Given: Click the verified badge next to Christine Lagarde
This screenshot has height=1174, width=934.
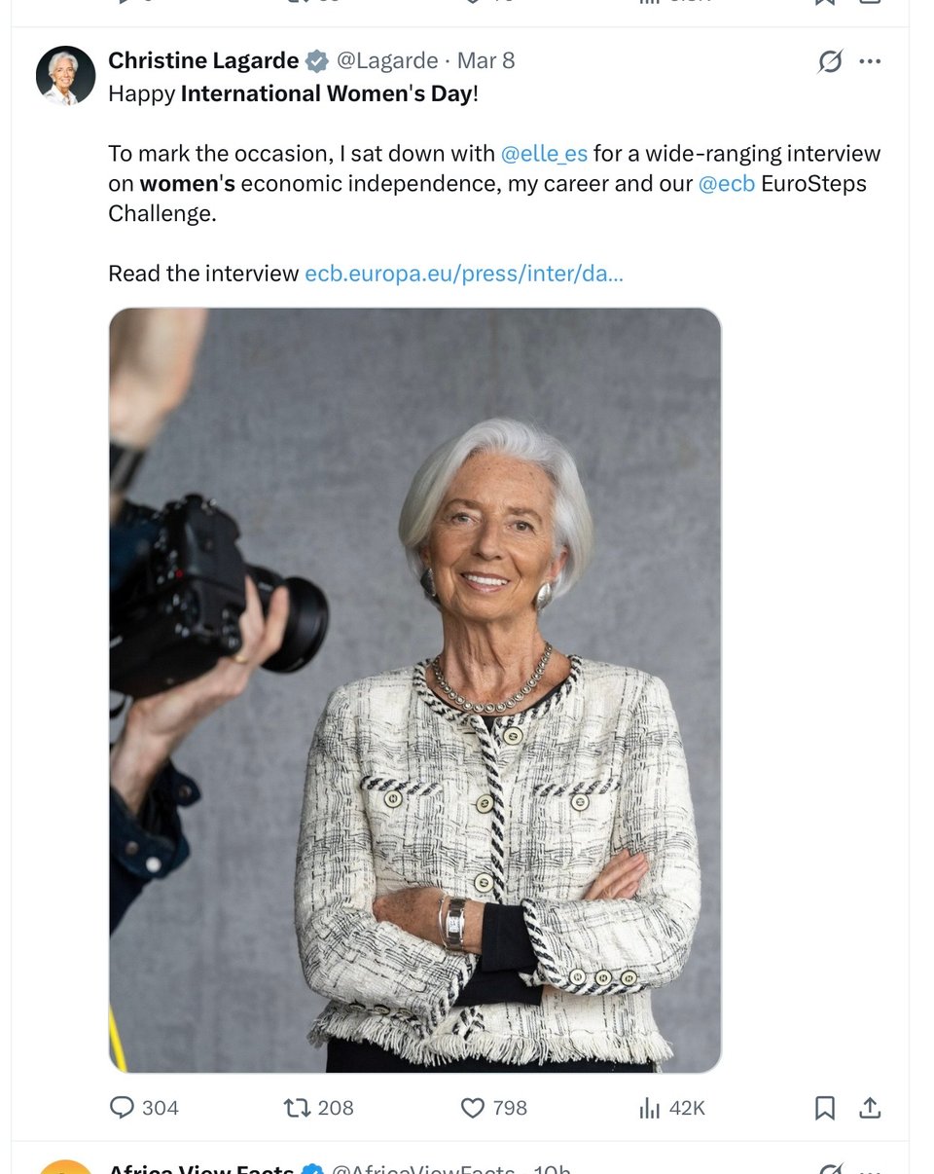Looking at the screenshot, I should [x=314, y=59].
